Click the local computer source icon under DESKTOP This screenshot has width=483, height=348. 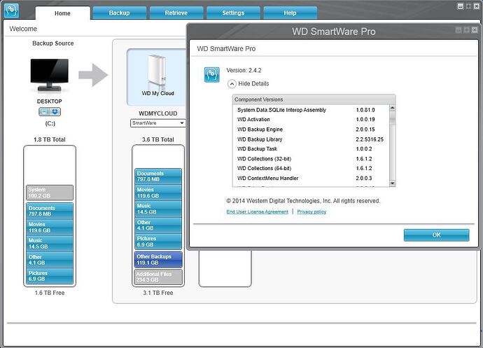(44, 111)
